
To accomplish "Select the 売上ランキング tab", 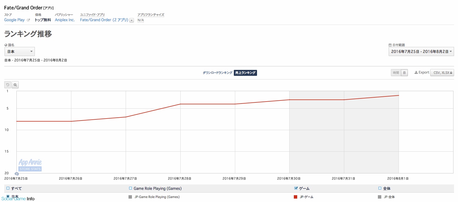I will point(245,73).
